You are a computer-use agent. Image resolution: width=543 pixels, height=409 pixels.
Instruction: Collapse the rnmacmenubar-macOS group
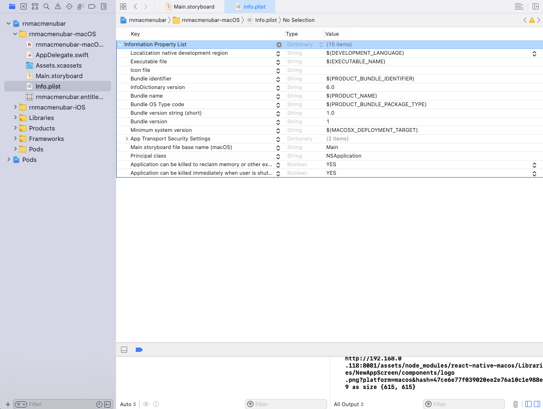(x=15, y=34)
